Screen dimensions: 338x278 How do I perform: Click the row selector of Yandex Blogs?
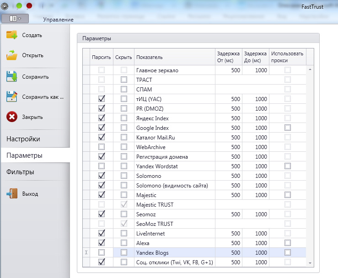pyautogui.click(x=86, y=252)
